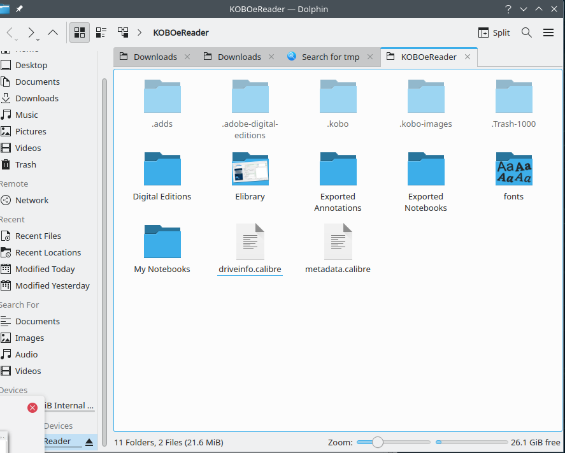
Task: Select the Exported Annotations folder
Action: [338, 182]
